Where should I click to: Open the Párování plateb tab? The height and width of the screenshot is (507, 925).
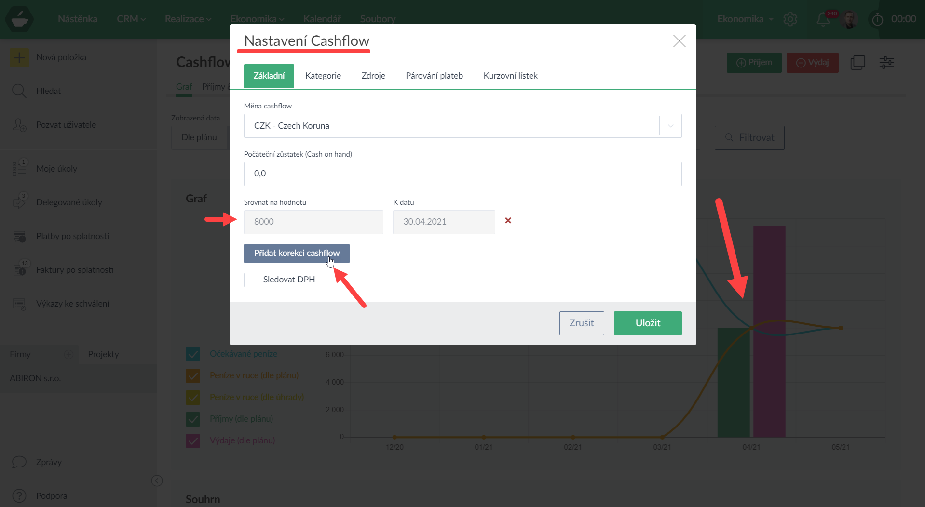[x=434, y=76]
